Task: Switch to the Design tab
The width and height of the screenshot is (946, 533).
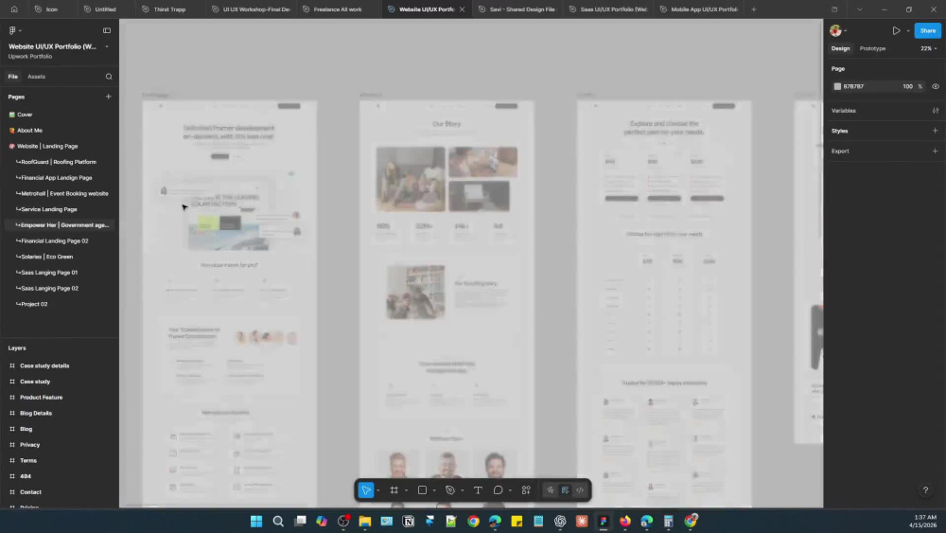Action: pyautogui.click(x=840, y=48)
